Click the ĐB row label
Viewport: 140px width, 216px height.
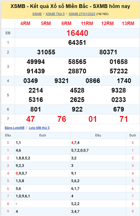[8, 33]
